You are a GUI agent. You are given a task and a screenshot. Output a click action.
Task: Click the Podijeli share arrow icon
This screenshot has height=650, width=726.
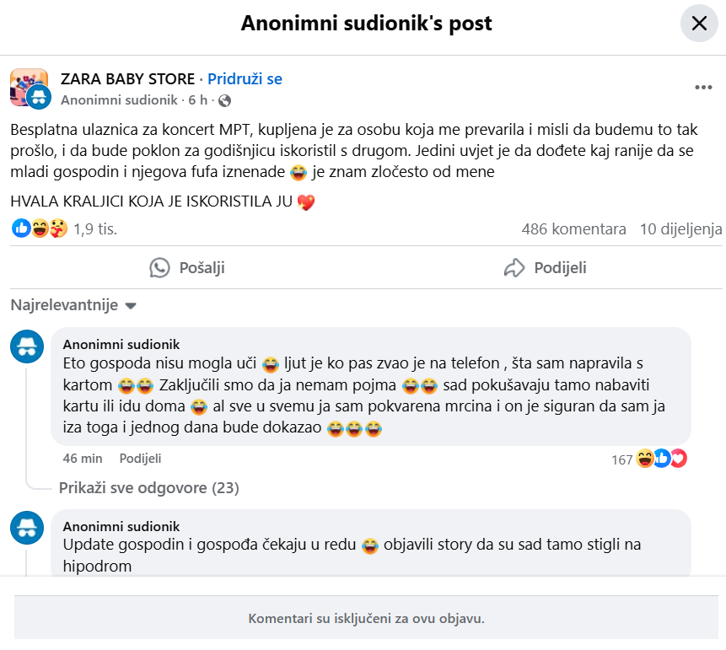click(x=514, y=268)
